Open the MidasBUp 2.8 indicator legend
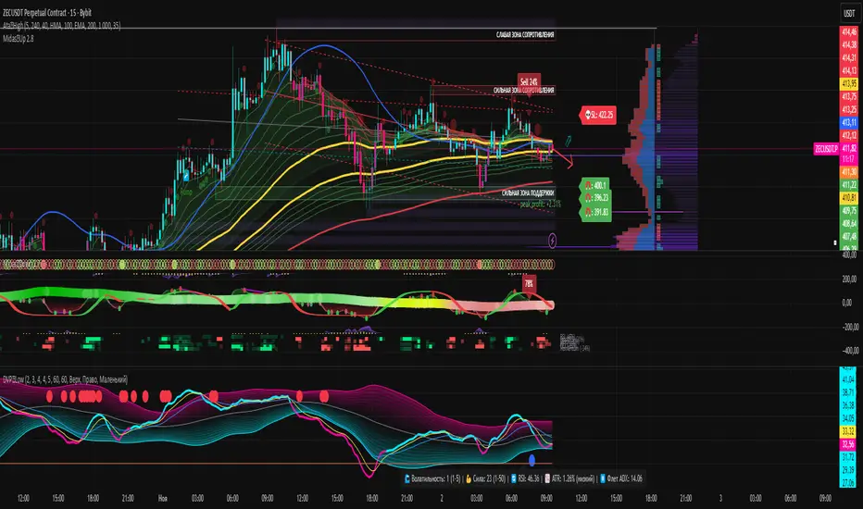The image size is (863, 509). tap(19, 39)
